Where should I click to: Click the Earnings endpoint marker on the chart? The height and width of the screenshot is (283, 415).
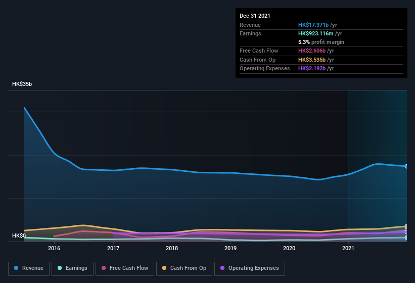[x=406, y=238]
